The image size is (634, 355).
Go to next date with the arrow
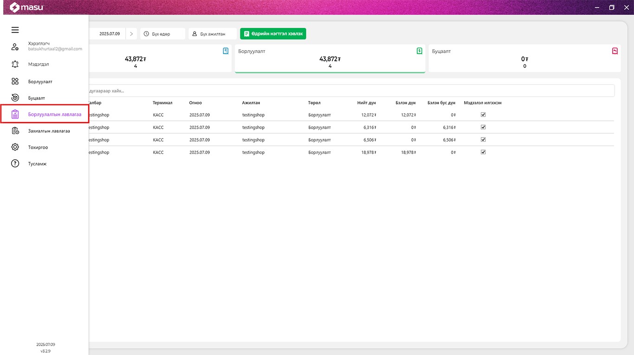coord(131,34)
